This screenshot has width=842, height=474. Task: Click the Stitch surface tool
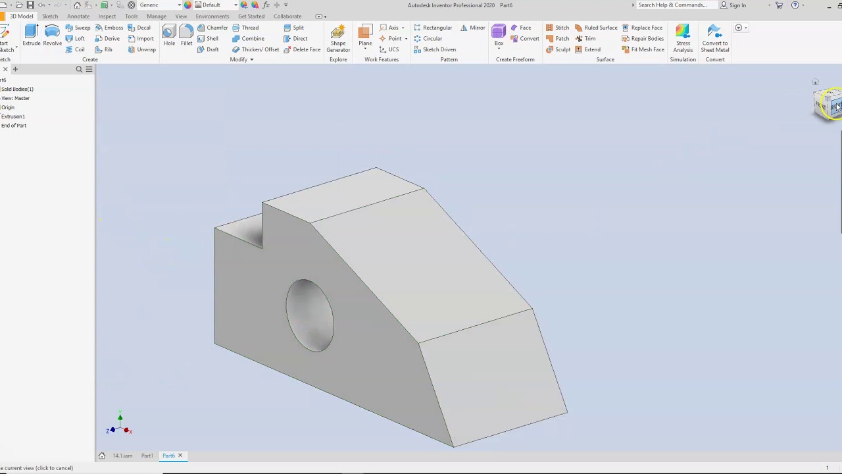tap(557, 28)
